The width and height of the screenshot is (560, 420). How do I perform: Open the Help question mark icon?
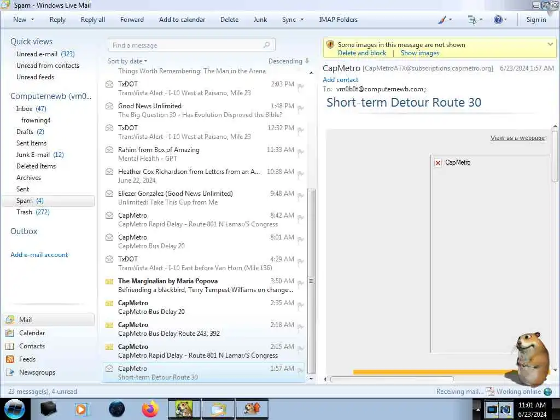(498, 20)
